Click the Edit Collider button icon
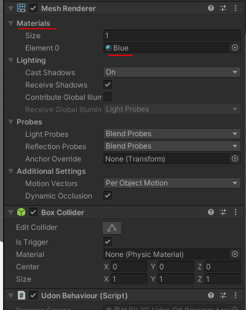Screen dimensions: 246x310 point(112,228)
